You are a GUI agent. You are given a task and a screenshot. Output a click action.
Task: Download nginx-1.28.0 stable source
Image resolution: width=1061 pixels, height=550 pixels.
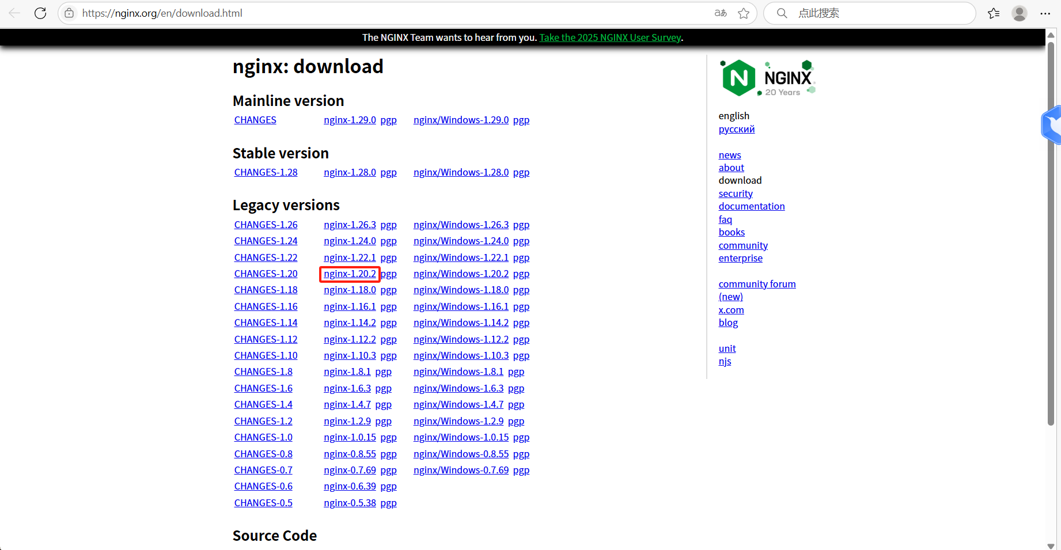click(x=350, y=172)
